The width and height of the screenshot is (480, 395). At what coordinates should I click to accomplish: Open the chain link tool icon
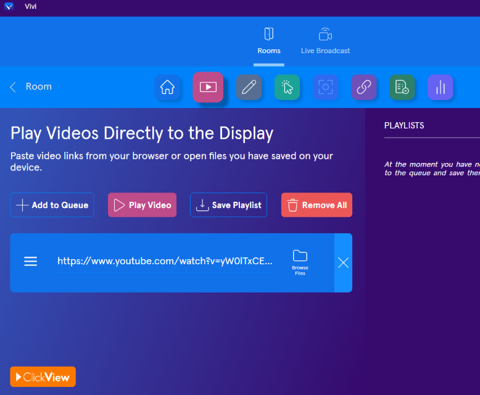point(363,87)
